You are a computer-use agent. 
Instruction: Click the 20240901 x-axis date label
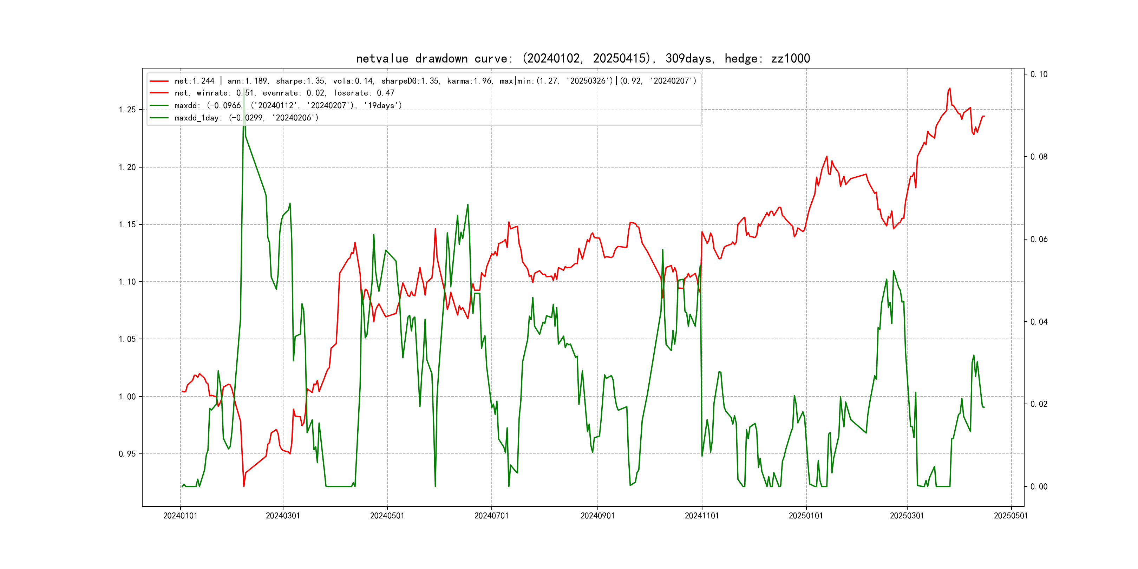pos(597,516)
